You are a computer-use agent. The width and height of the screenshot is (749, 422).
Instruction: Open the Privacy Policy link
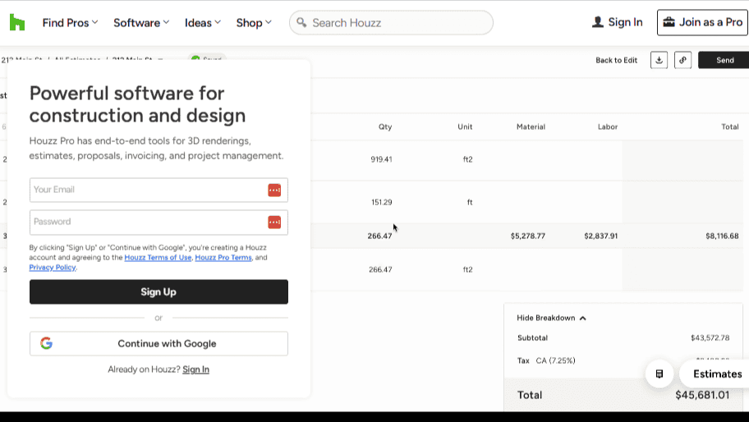click(x=53, y=268)
